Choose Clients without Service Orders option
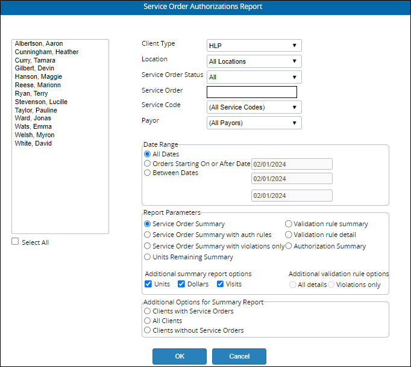The width and height of the screenshot is (411, 367). pos(147,330)
